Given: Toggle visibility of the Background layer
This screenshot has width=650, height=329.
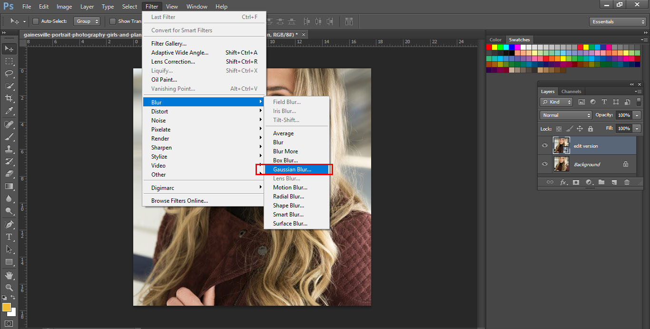Looking at the screenshot, I should pos(544,164).
